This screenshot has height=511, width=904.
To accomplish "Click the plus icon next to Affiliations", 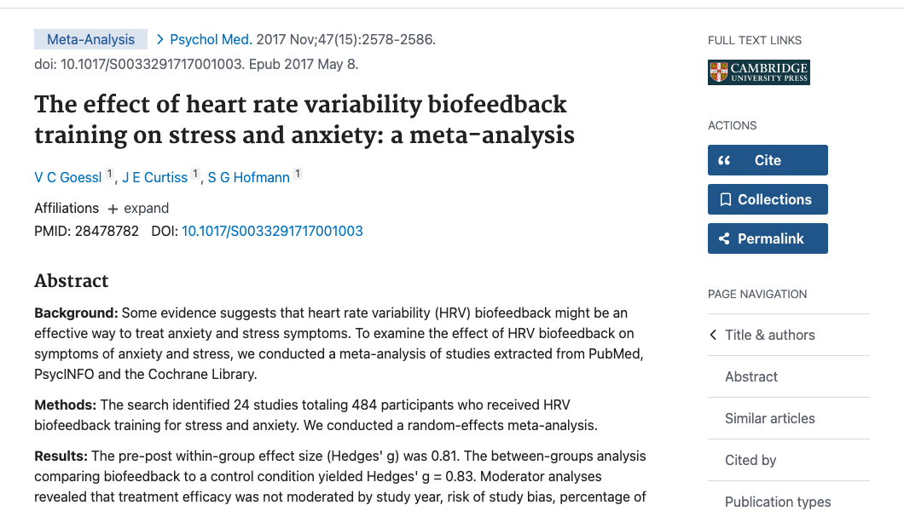I will tap(113, 208).
